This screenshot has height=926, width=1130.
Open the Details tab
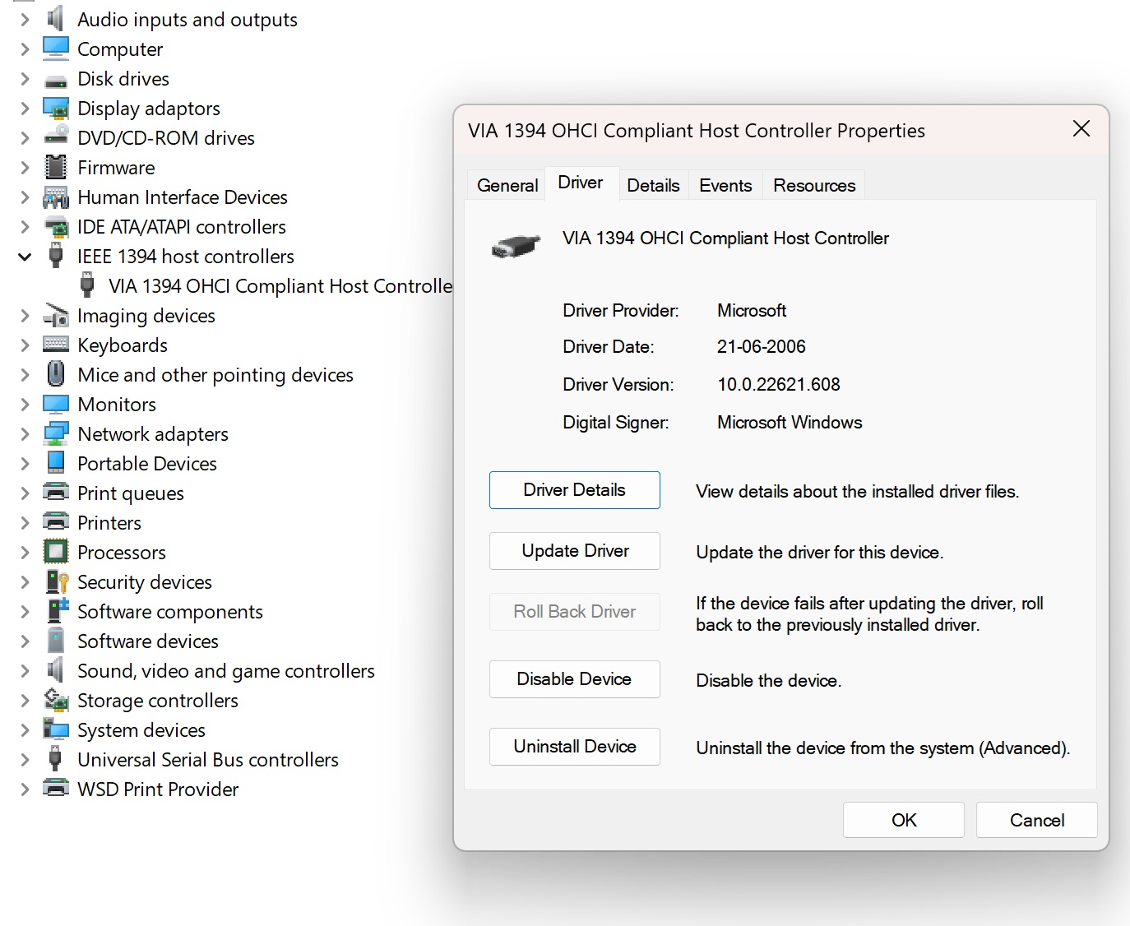pyautogui.click(x=653, y=185)
